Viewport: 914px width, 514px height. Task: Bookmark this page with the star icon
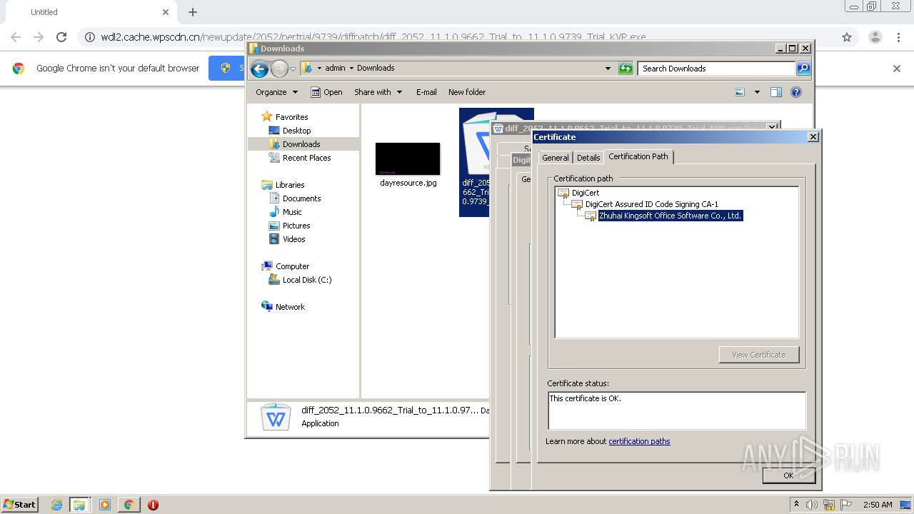point(847,37)
